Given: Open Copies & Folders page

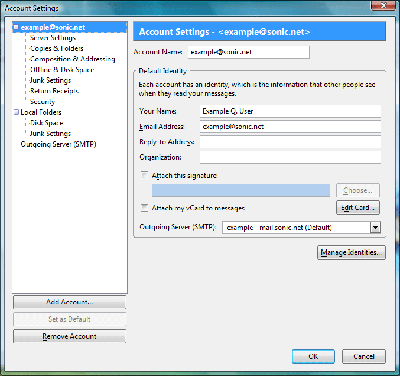Looking at the screenshot, I should coord(57,48).
